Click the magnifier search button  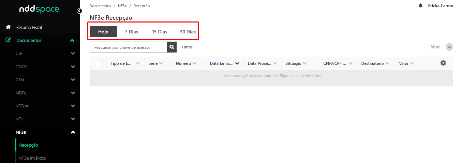pos(172,47)
